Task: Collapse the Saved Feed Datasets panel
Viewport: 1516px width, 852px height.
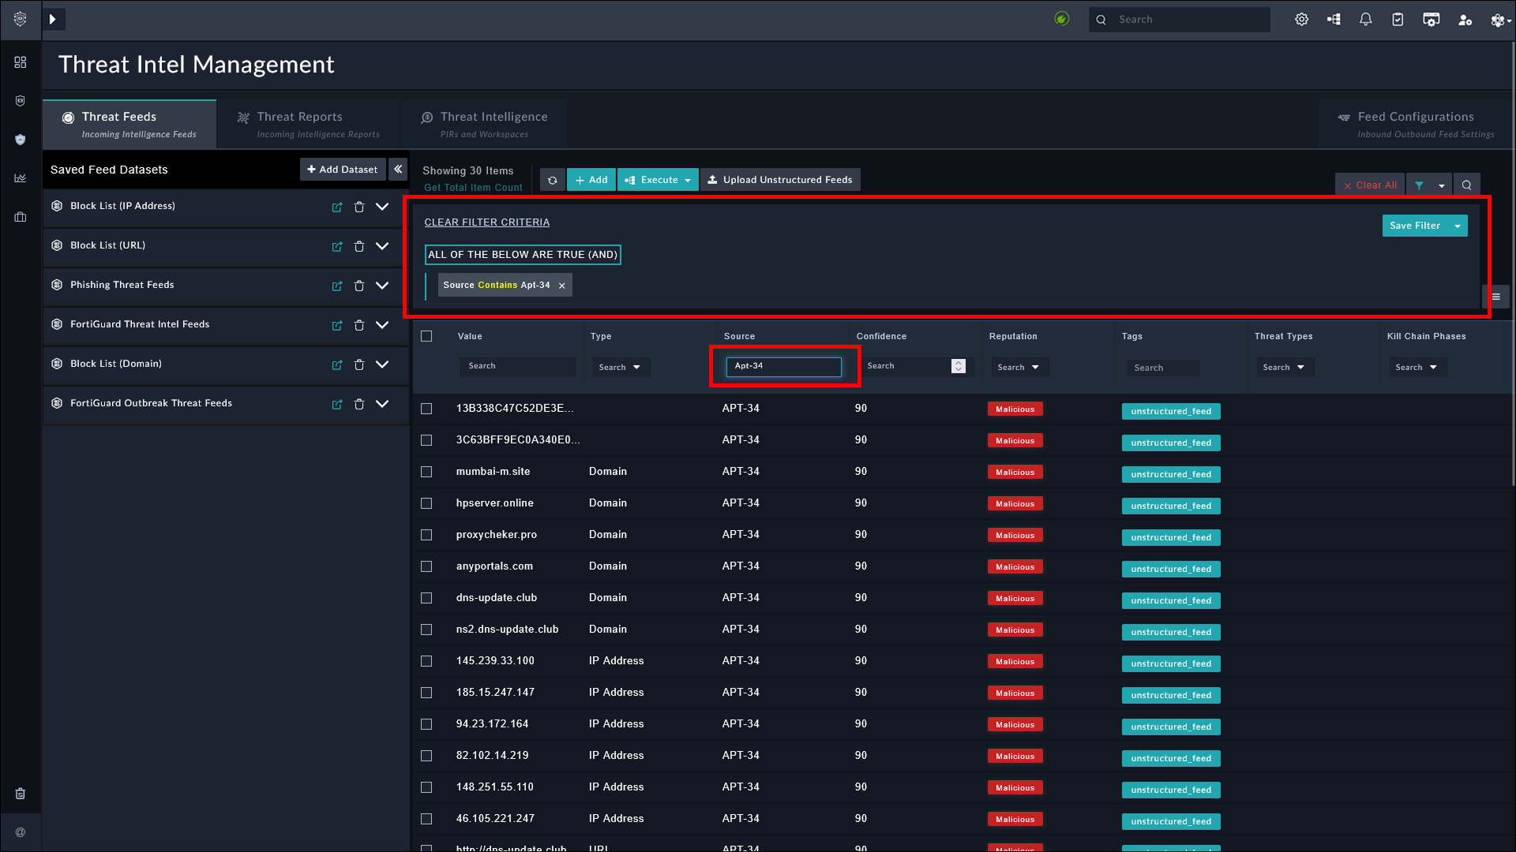Action: click(398, 169)
